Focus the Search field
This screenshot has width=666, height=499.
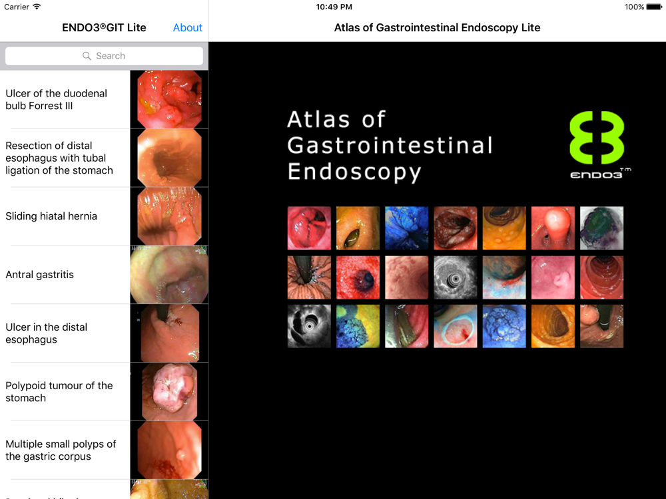pyautogui.click(x=104, y=56)
